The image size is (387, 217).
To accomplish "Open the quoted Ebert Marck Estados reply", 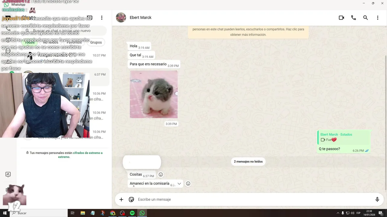I will pos(344,137).
